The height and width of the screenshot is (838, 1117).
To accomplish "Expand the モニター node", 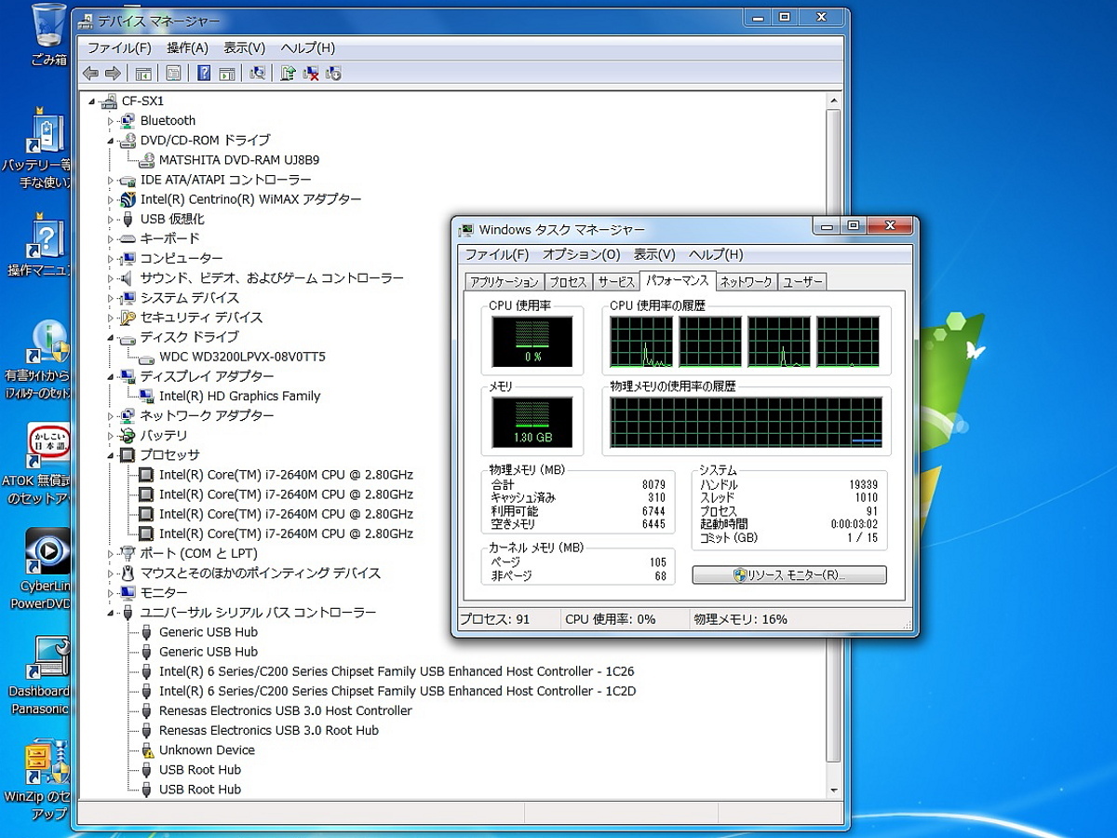I will click(110, 593).
